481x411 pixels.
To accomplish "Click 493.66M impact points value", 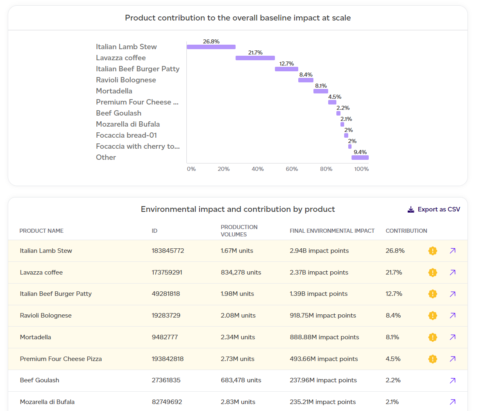I will click(324, 359).
